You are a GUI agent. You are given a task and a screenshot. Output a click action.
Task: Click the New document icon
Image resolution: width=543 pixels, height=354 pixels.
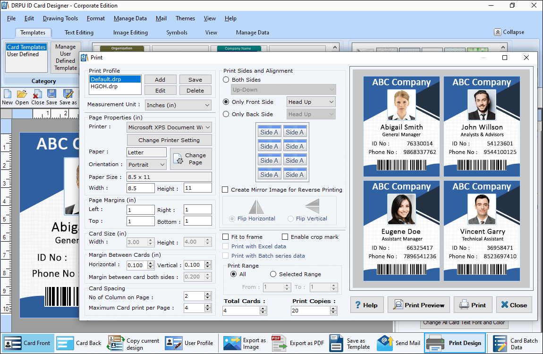[x=7, y=94]
